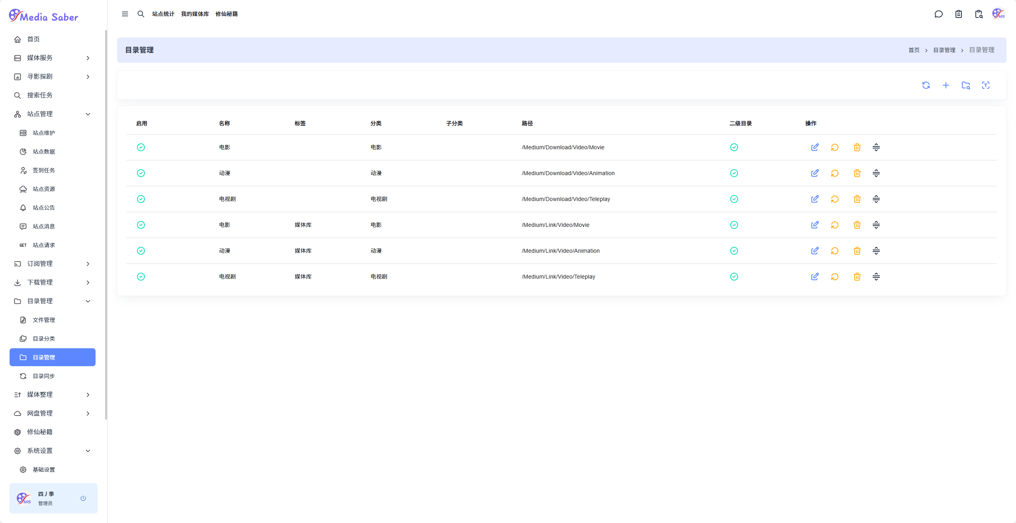The height and width of the screenshot is (523, 1016).
Task: Open 目录同步 in sidebar
Action: (x=44, y=376)
